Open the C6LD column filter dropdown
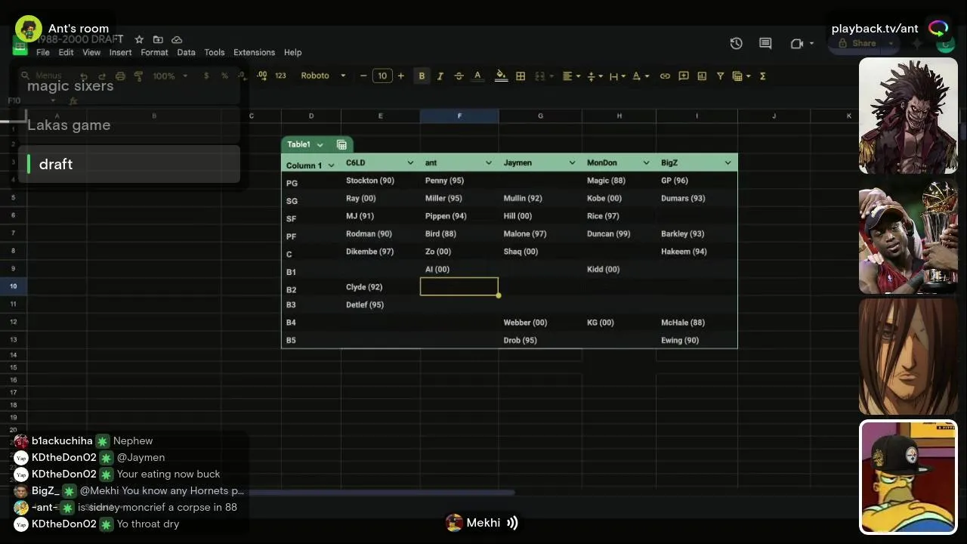 click(x=410, y=162)
